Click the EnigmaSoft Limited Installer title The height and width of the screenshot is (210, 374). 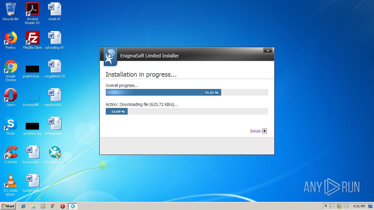click(x=150, y=56)
